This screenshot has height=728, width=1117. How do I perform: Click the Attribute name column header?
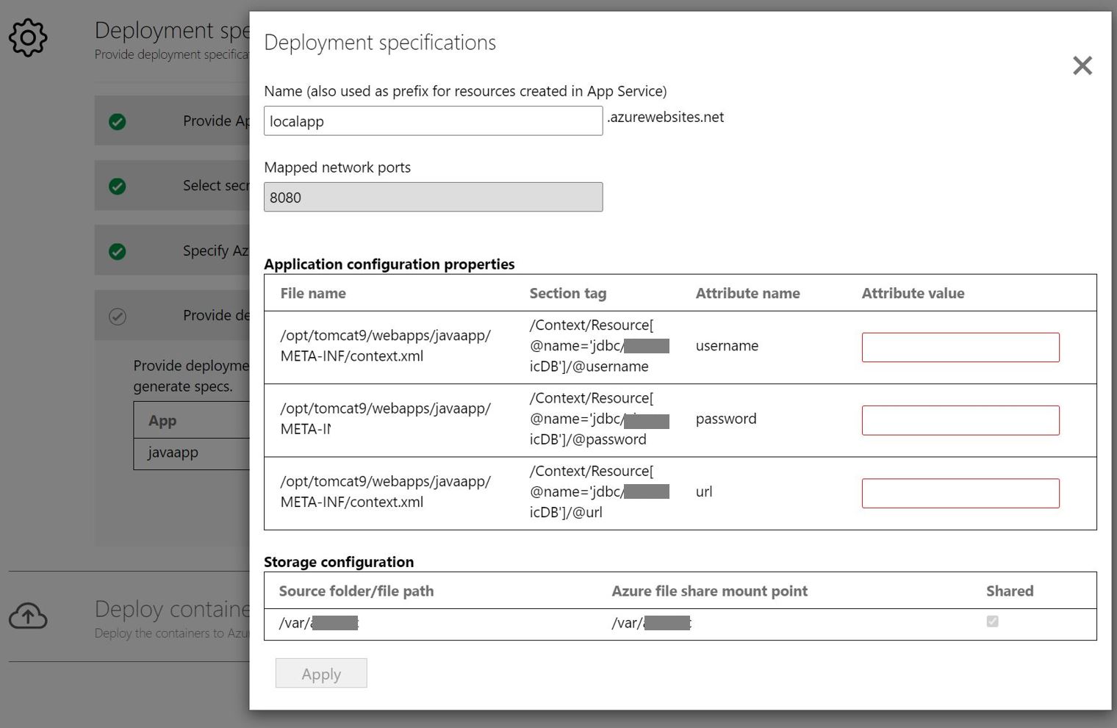[747, 292]
